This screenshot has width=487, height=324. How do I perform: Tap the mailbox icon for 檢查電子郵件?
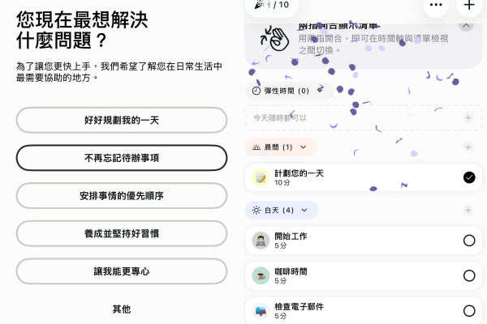tap(261, 310)
